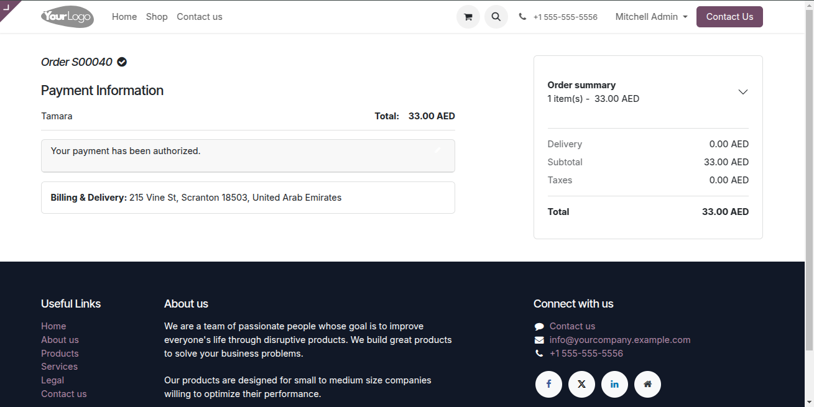Image resolution: width=814 pixels, height=407 pixels.
Task: Click header phone number +1 555-555-5556
Action: point(565,17)
